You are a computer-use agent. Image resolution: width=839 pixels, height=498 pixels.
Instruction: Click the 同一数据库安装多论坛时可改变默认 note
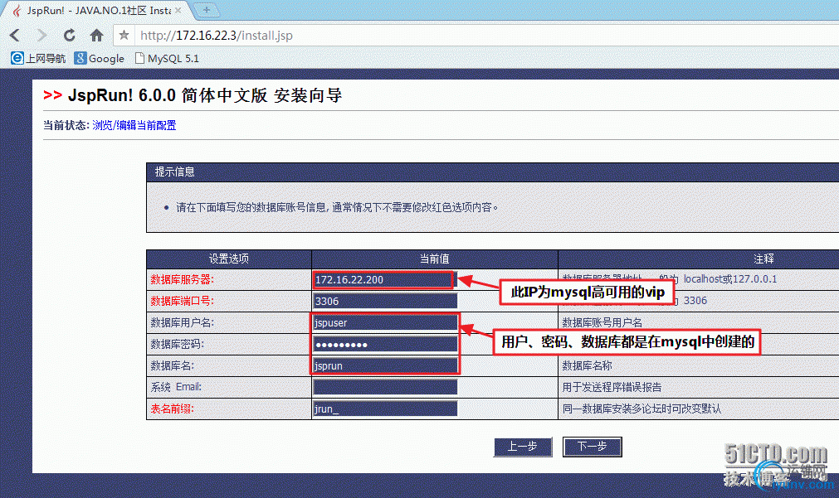641,409
